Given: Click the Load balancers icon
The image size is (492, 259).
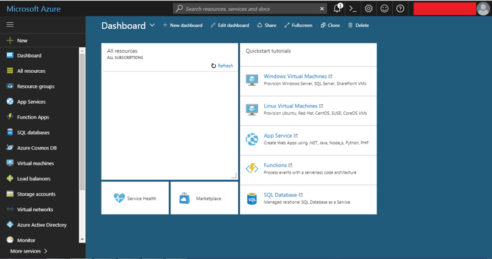Looking at the screenshot, I should [10, 178].
